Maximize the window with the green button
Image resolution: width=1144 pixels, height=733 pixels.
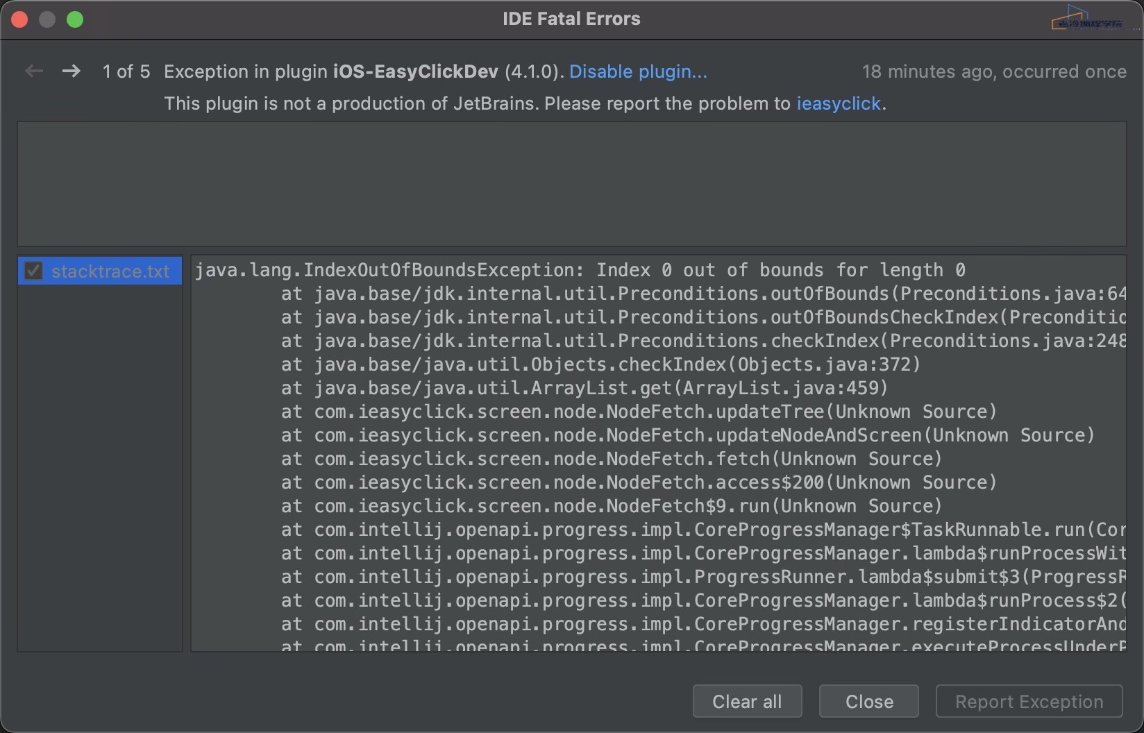tap(75, 19)
